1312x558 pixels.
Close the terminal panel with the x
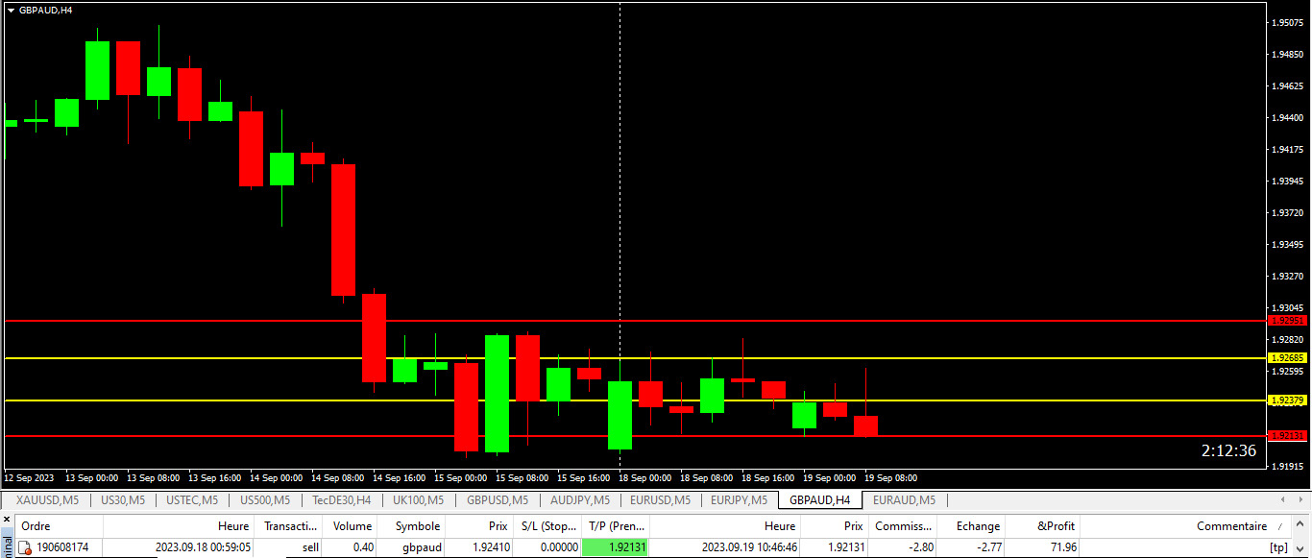click(x=6, y=522)
